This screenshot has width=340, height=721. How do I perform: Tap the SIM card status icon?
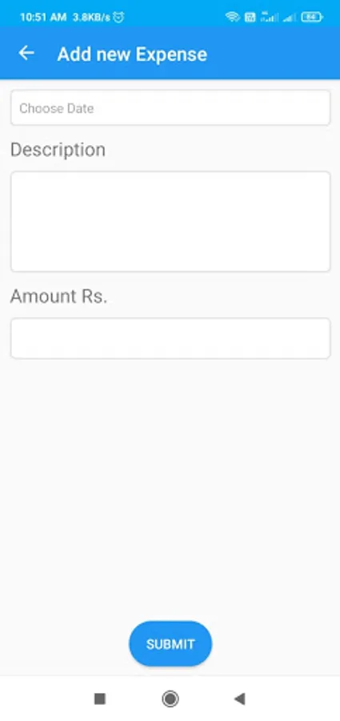tap(250, 18)
